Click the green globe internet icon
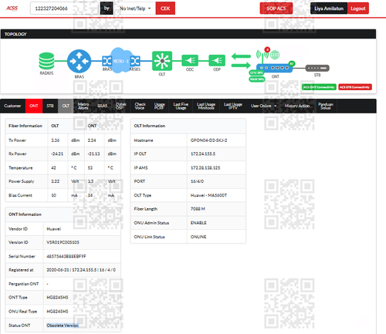Viewport: 386px width, 334px height. (x=275, y=55)
